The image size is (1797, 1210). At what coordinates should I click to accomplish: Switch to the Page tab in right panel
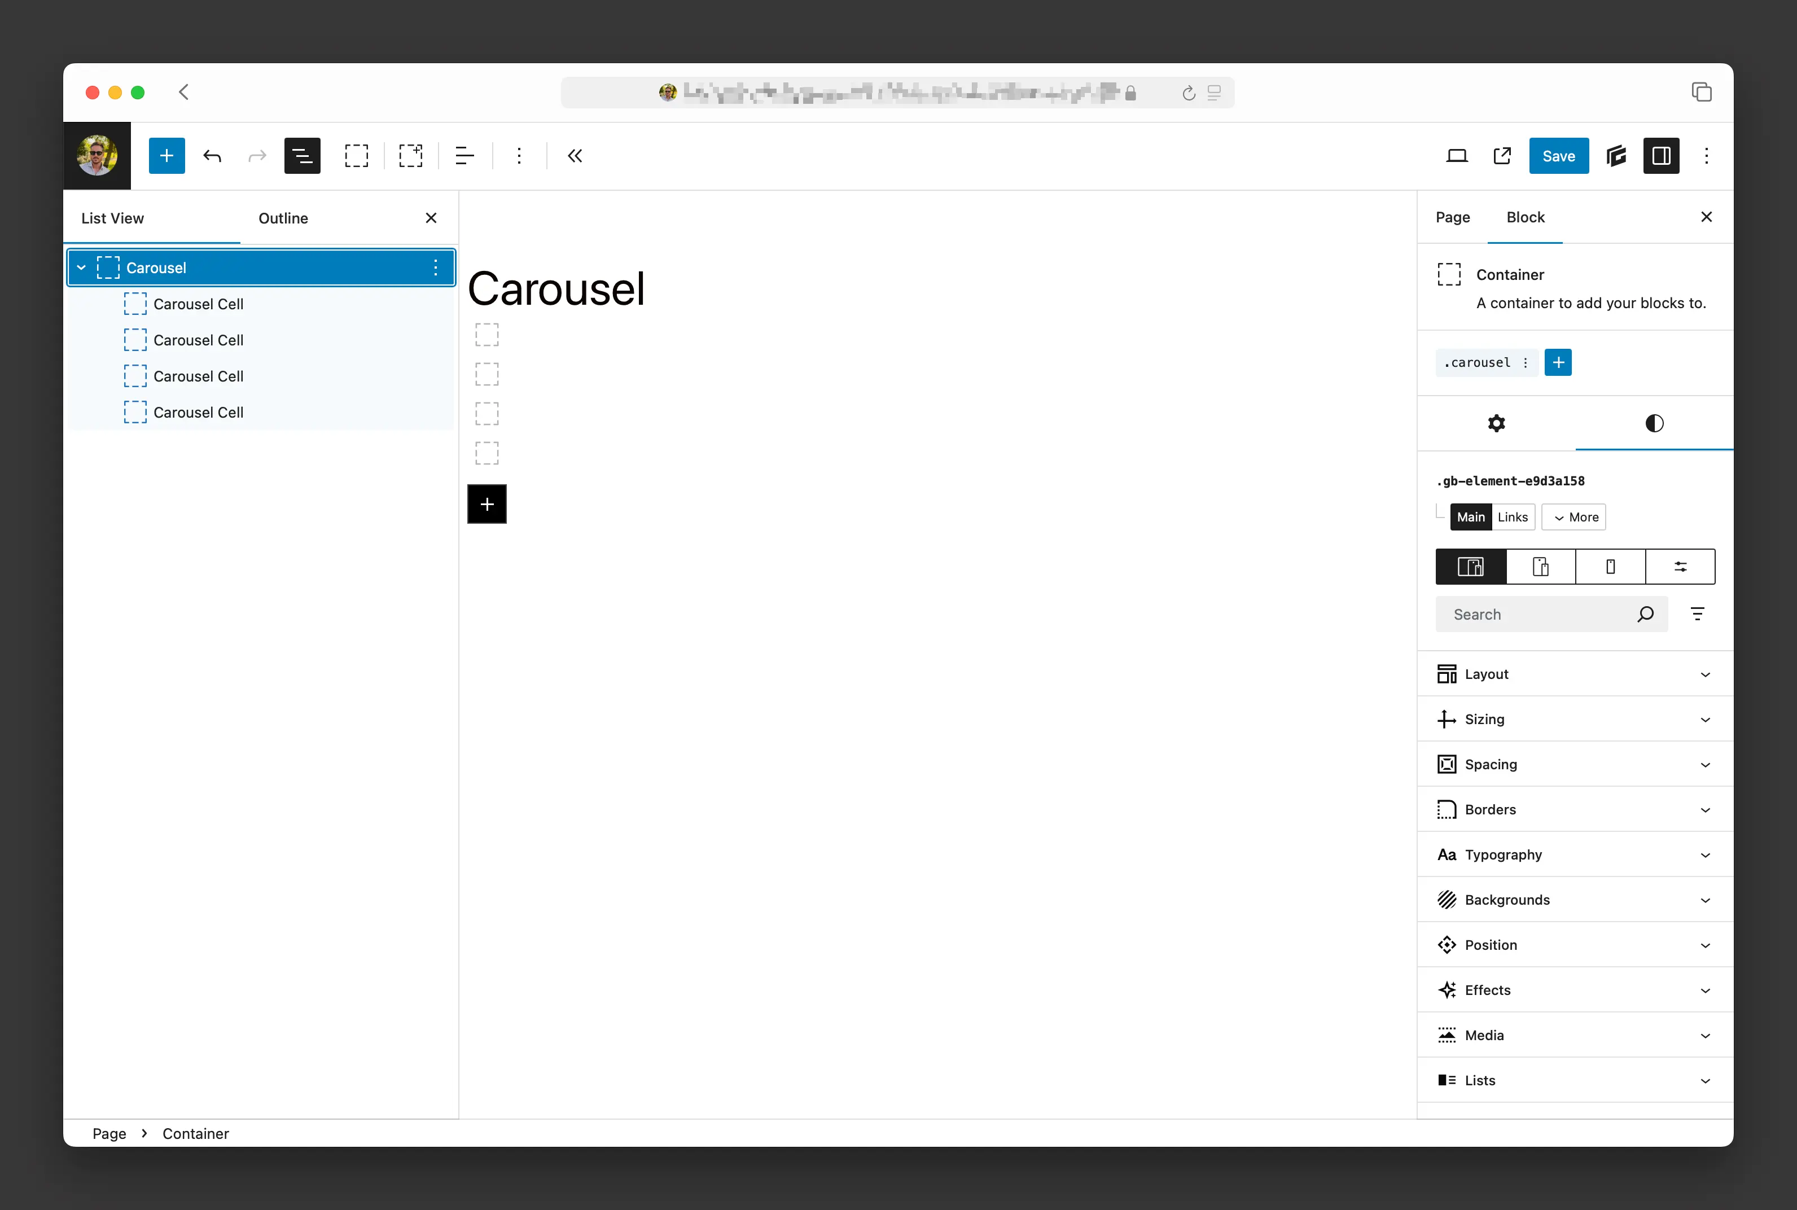click(x=1454, y=216)
